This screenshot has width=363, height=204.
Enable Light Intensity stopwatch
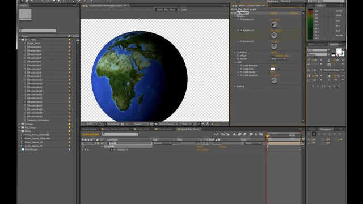(241, 66)
